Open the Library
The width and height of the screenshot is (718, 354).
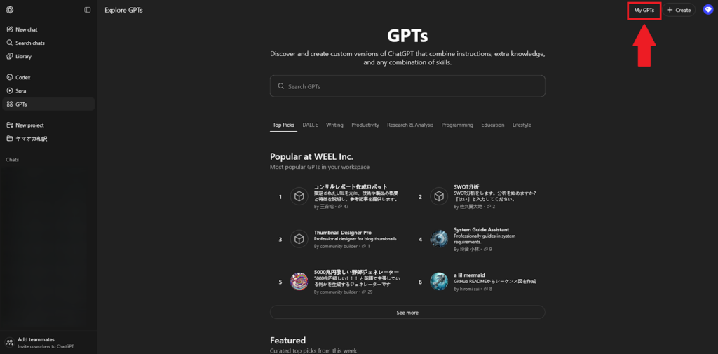pyautogui.click(x=48, y=56)
